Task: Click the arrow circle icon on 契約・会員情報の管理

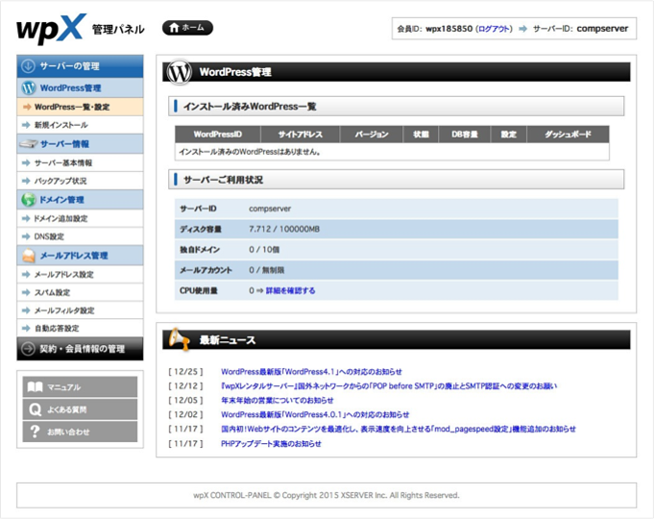Action: [28, 349]
